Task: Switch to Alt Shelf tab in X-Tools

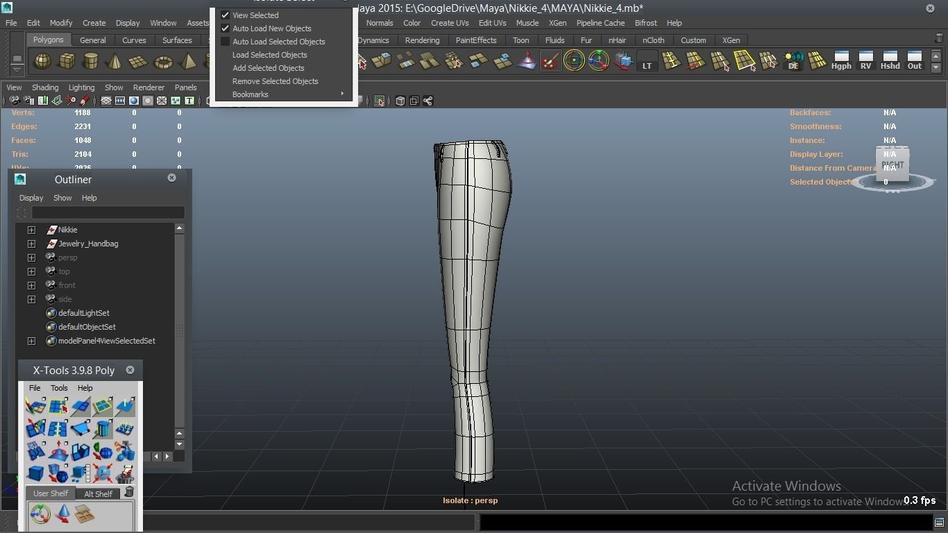Action: pyautogui.click(x=98, y=494)
